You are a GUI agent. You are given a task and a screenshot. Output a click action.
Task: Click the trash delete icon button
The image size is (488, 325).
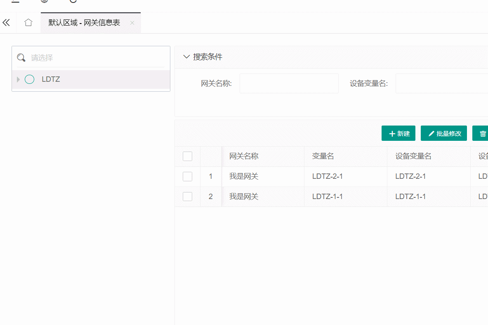[483, 133]
